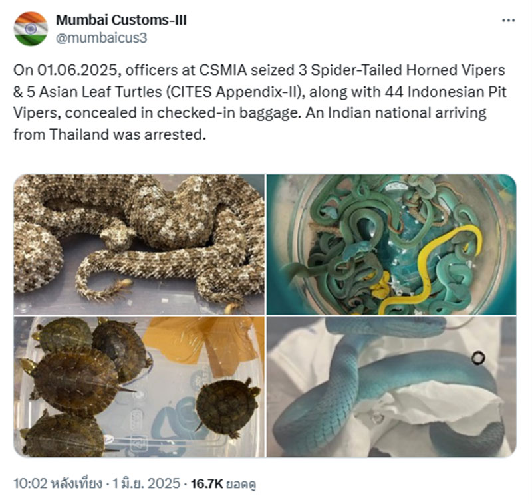Open the spider-tailed horned viper photo
Viewport: 532px width, 504px height.
pos(139,244)
